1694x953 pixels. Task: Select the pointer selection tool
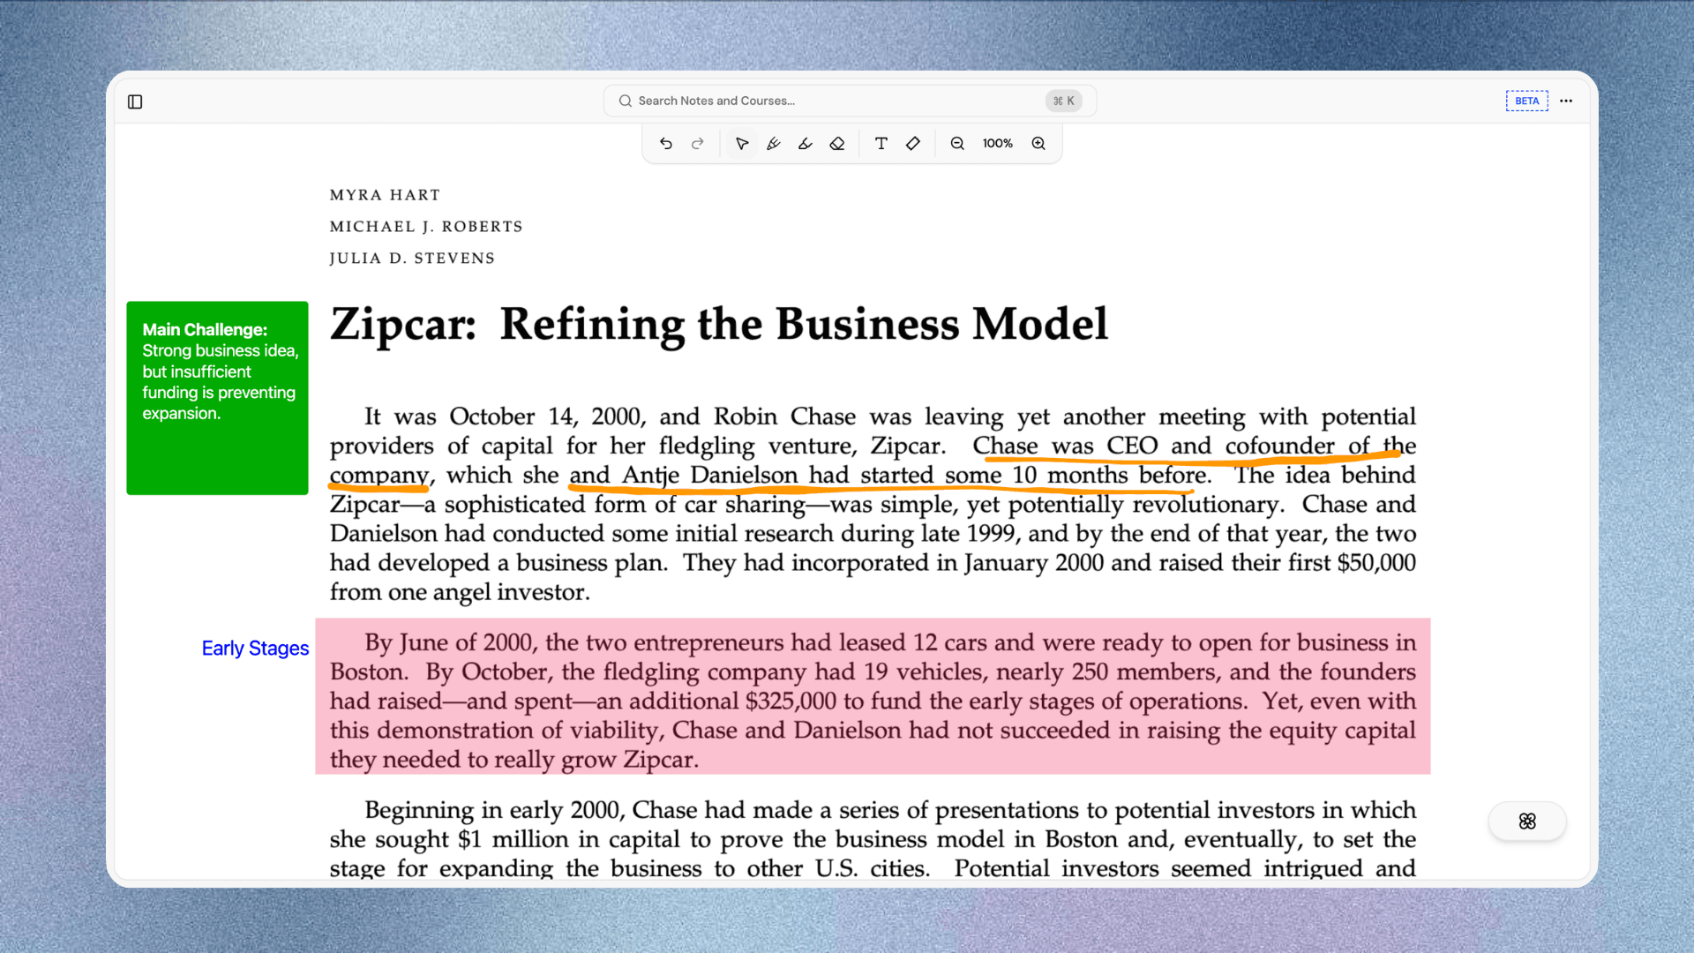tap(742, 143)
